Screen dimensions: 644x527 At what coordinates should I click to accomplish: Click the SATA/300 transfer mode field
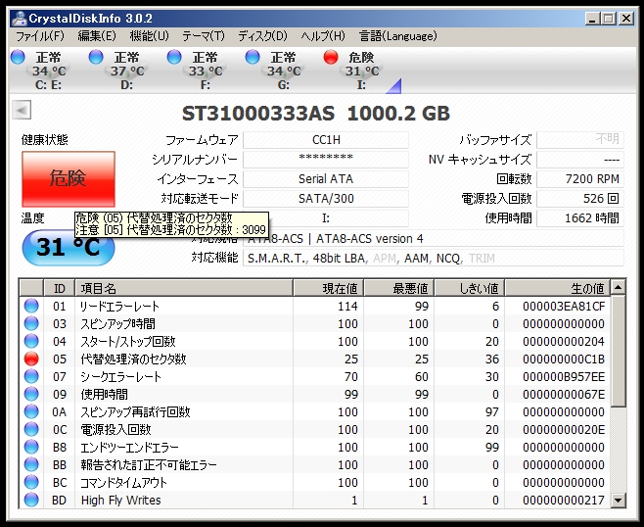(x=326, y=199)
